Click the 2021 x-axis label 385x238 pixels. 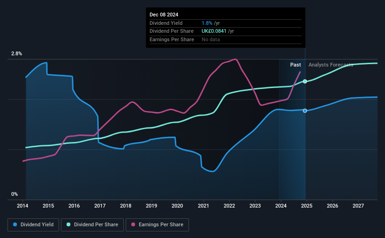tap(204, 206)
